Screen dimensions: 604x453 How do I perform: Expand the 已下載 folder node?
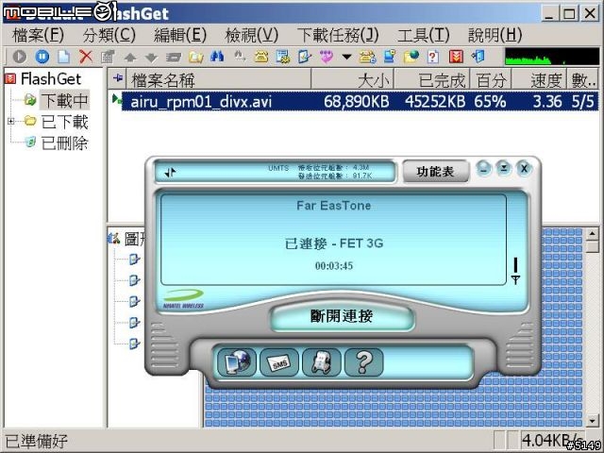(10, 122)
